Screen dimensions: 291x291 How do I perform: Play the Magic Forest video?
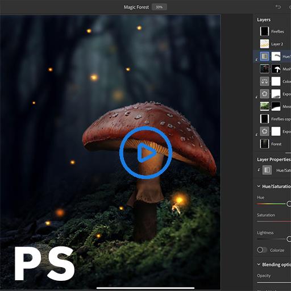tap(145, 153)
